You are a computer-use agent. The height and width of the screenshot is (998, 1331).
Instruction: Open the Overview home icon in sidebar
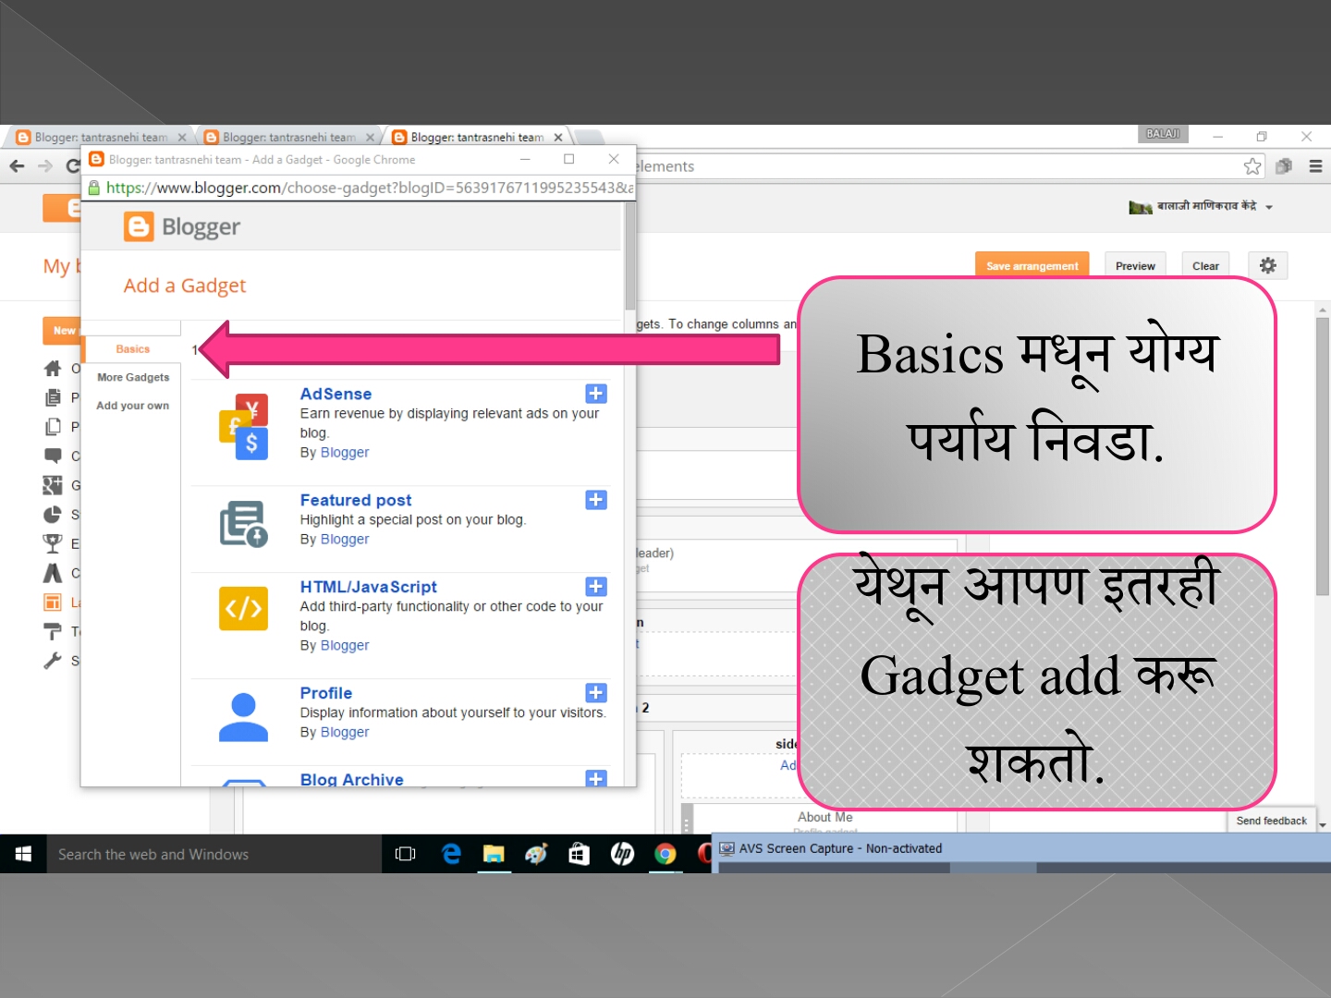[x=53, y=369]
